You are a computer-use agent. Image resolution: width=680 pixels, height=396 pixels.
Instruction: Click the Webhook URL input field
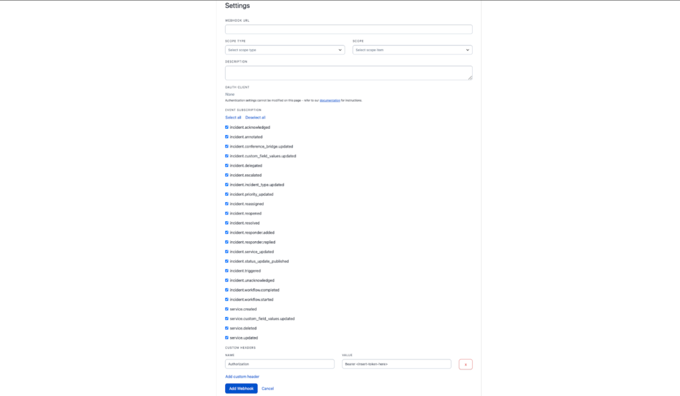(x=348, y=29)
